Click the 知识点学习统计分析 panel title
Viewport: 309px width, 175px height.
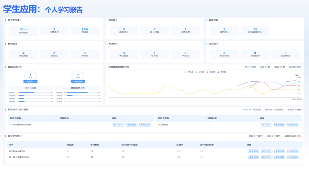(x=18, y=109)
